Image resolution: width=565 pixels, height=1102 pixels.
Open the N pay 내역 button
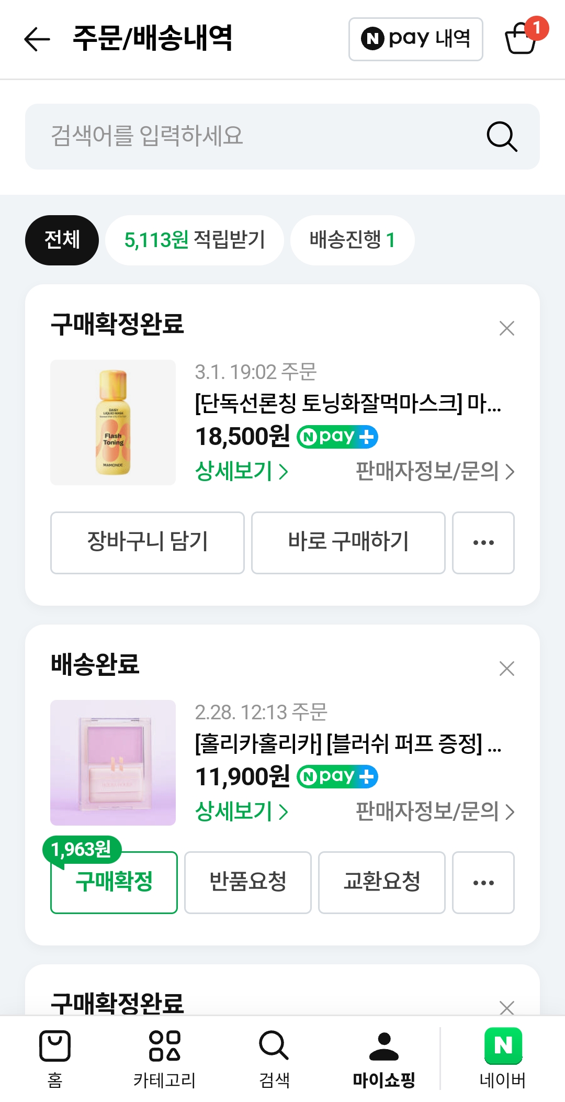click(415, 39)
